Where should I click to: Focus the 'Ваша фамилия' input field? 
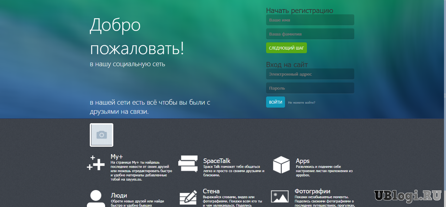(x=310, y=34)
